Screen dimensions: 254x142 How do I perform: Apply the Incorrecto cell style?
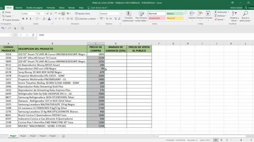click(x=157, y=18)
